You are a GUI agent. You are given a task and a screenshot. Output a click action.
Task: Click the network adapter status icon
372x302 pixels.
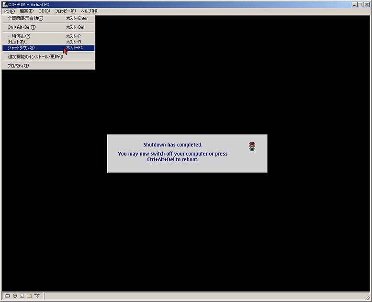[x=37, y=296]
